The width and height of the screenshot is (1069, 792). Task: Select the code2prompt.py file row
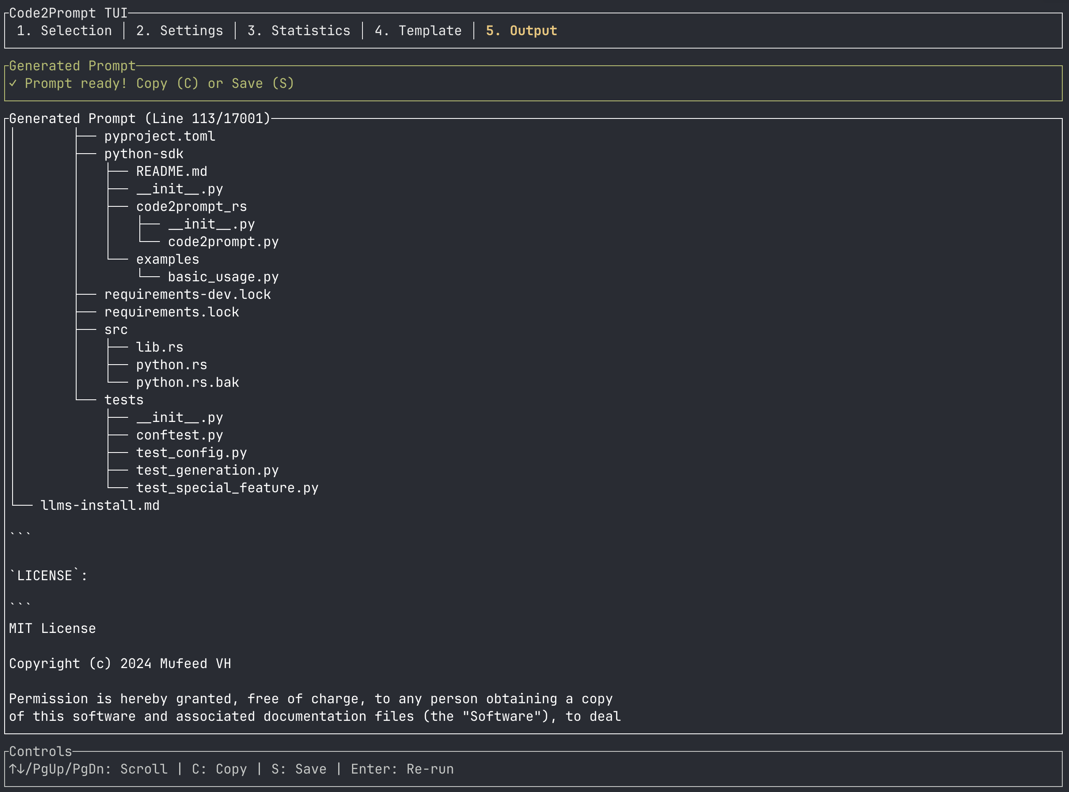pyautogui.click(x=224, y=242)
